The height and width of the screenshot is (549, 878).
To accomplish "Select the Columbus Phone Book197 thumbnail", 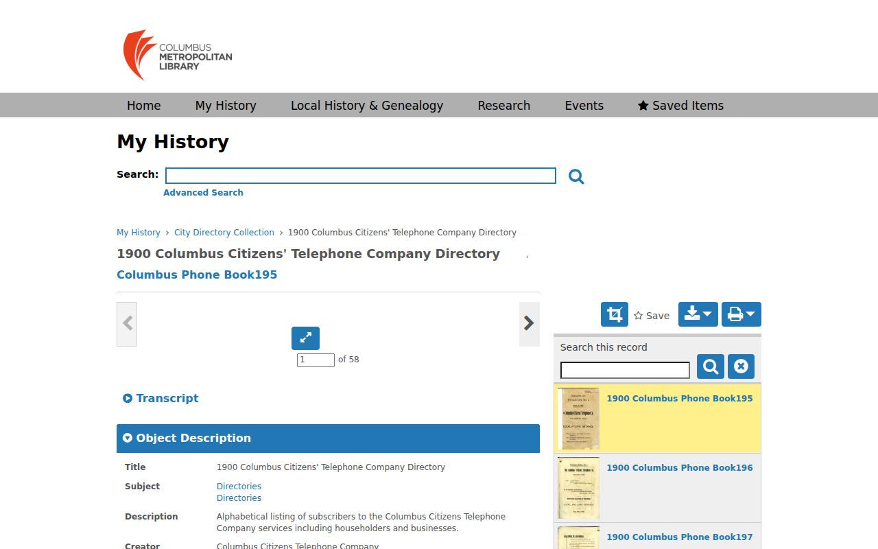I will click(x=578, y=538).
